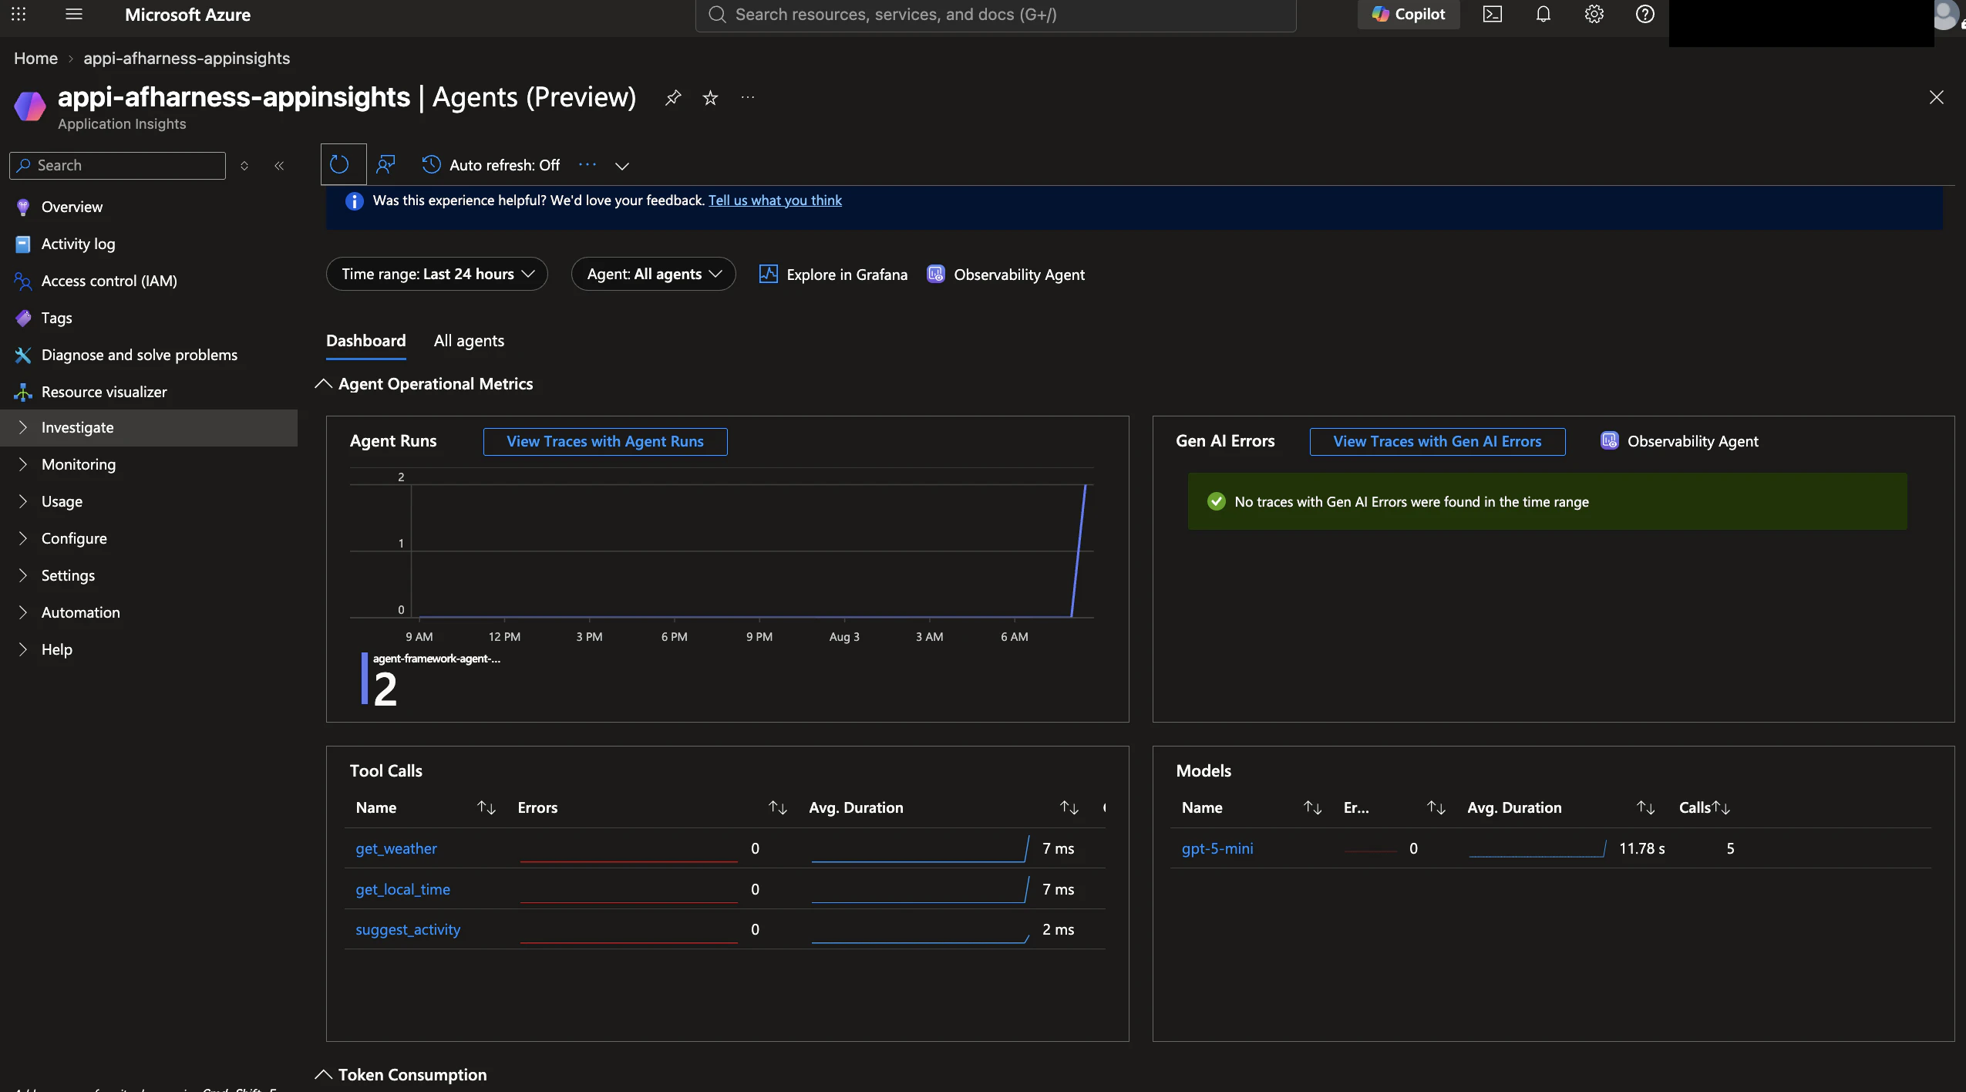Close the Agents (Preview) blade
The height and width of the screenshot is (1092, 1966).
pyautogui.click(x=1937, y=97)
